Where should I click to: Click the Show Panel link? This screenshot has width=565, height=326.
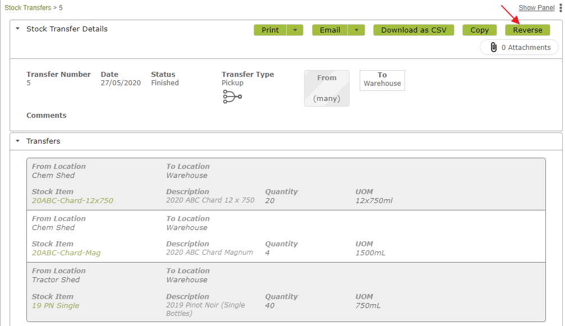[x=536, y=7]
